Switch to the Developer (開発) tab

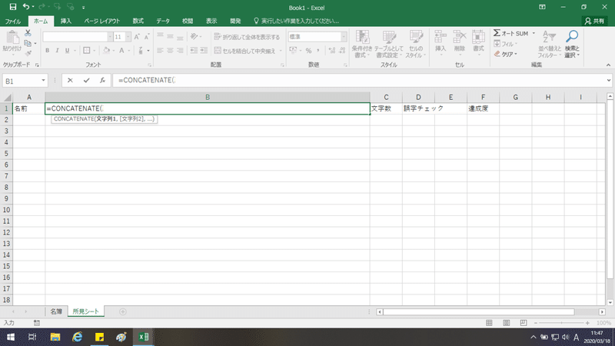pyautogui.click(x=235, y=21)
